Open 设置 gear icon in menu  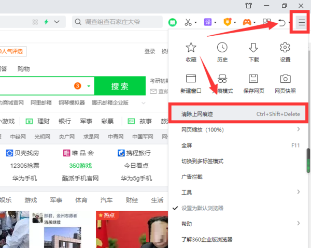click(x=285, y=48)
